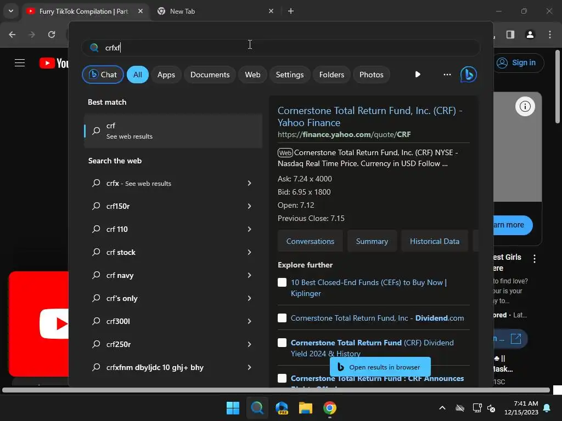Launch Microsoft Edge Pre from taskbar

pos(282,408)
